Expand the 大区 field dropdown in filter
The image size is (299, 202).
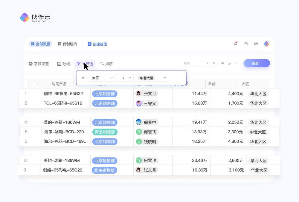pos(102,78)
